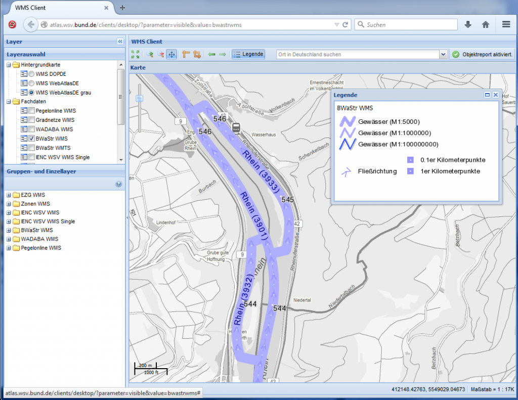
Task: Expand the EZG WMS group
Action: [x=9, y=195]
